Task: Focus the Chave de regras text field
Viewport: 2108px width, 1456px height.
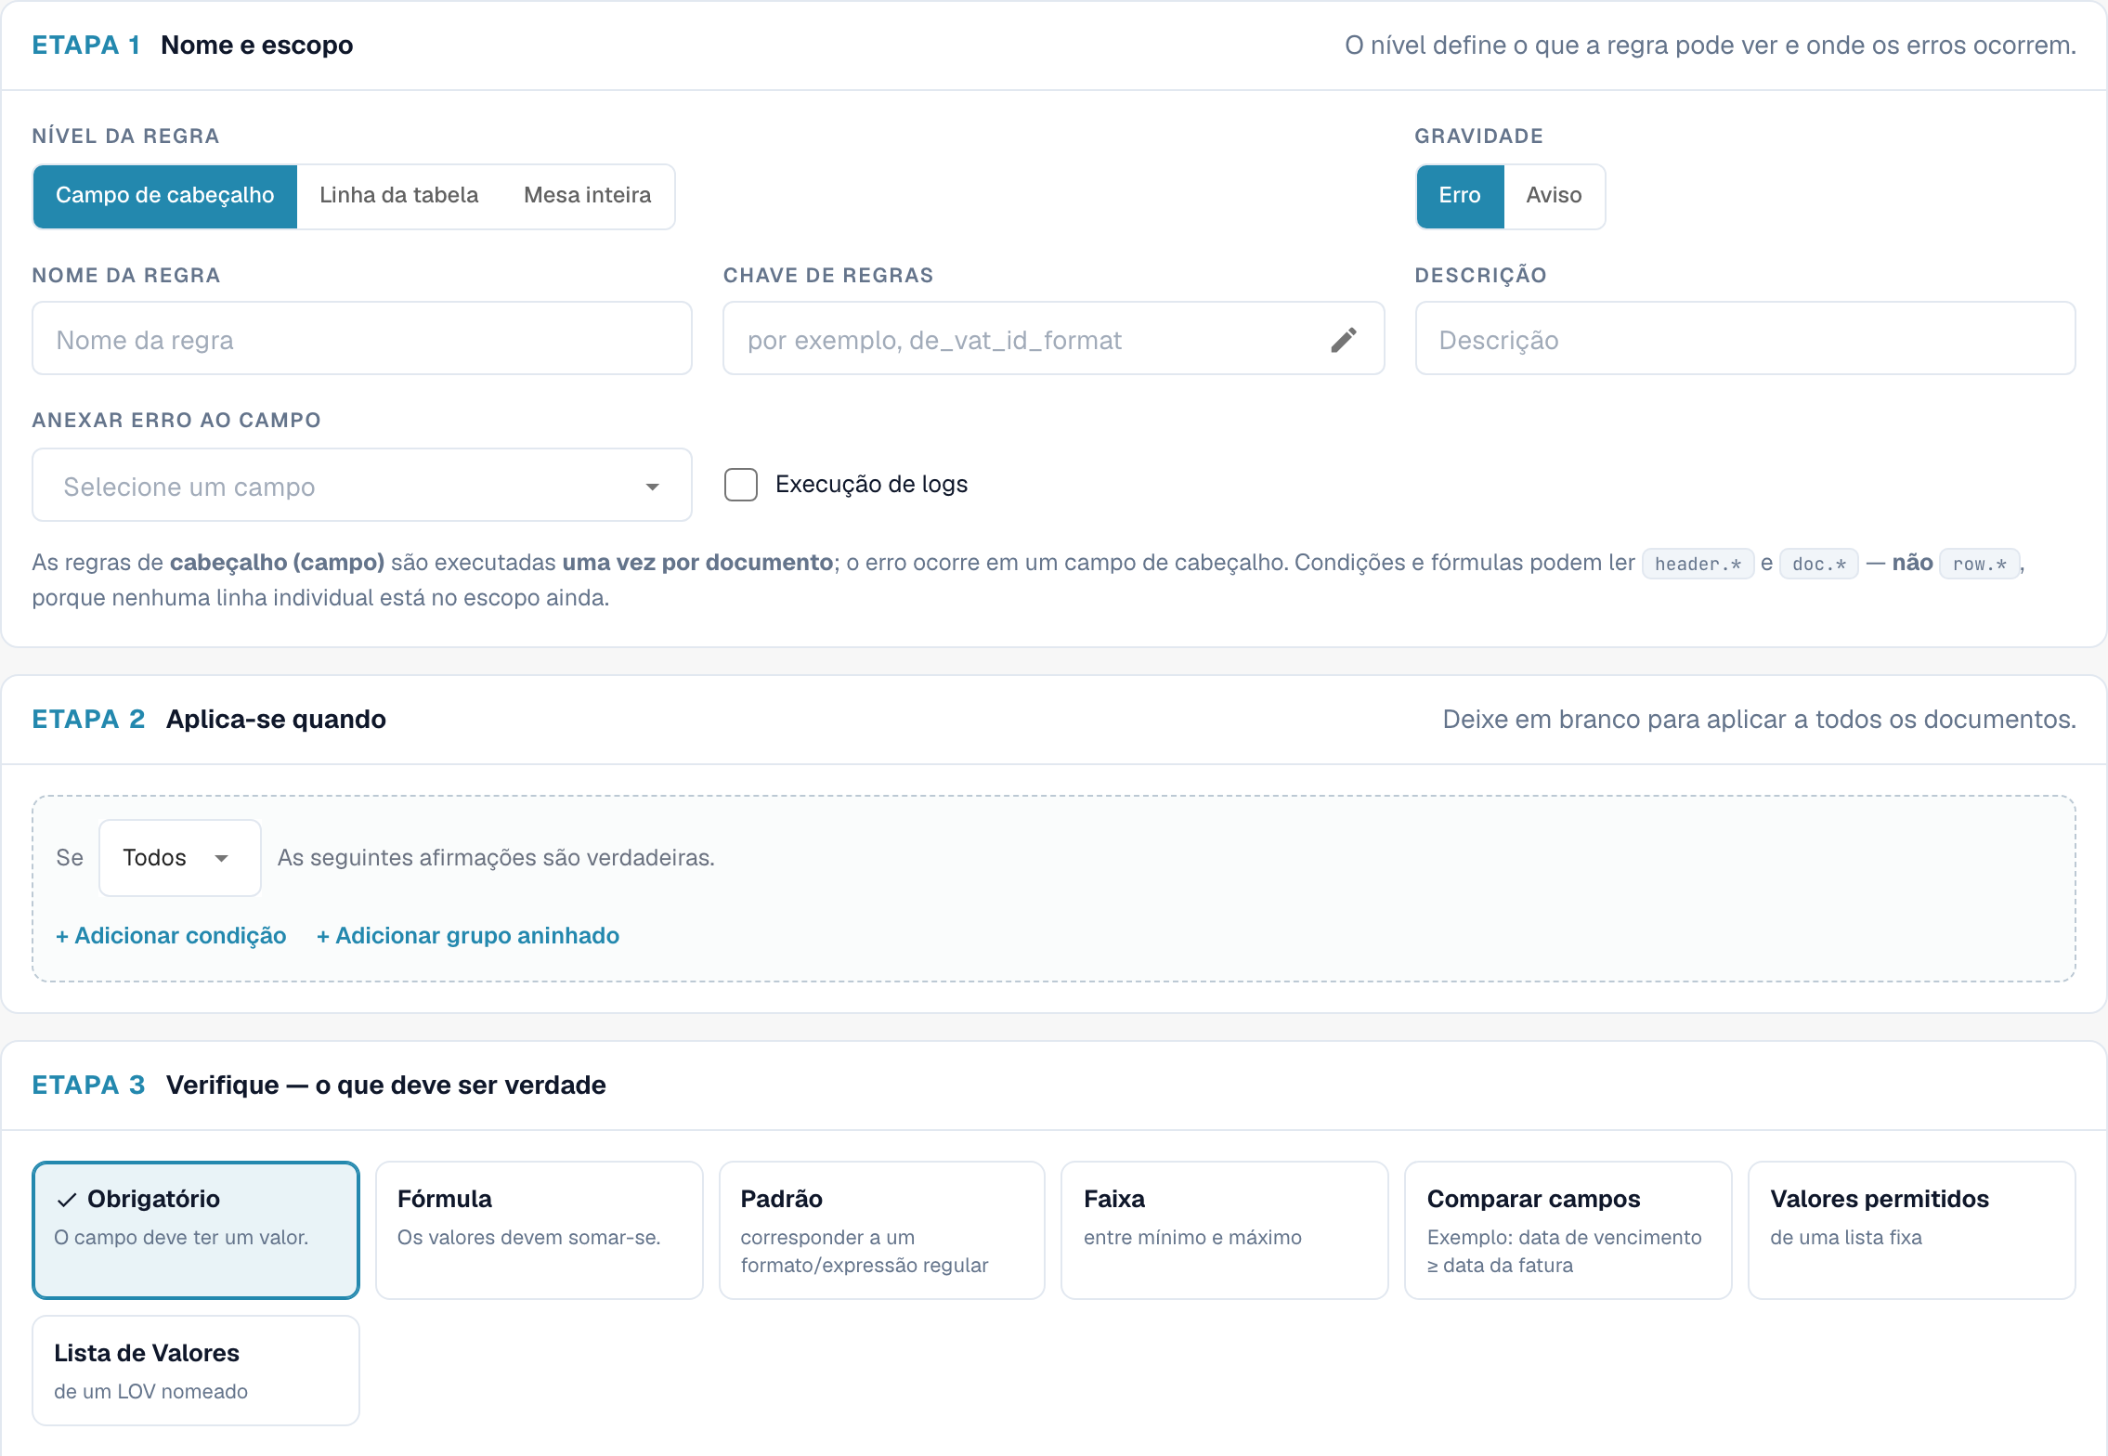Action: [x=1053, y=339]
